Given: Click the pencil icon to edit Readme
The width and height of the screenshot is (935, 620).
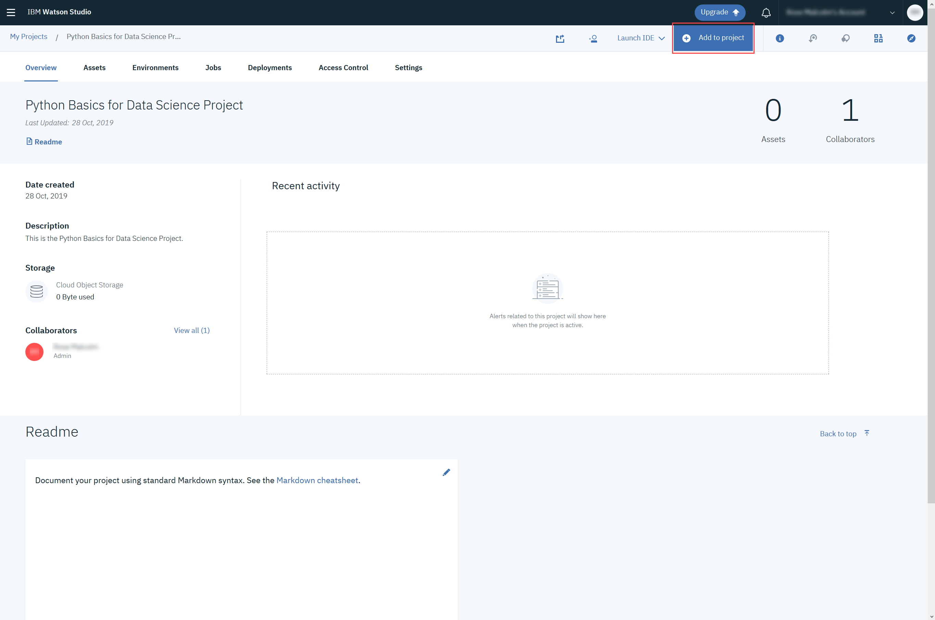Looking at the screenshot, I should coord(446,473).
